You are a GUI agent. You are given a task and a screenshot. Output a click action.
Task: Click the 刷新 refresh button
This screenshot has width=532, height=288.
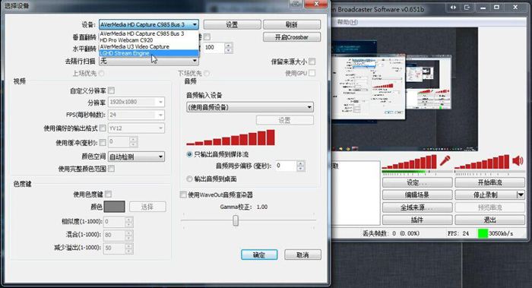click(x=292, y=24)
